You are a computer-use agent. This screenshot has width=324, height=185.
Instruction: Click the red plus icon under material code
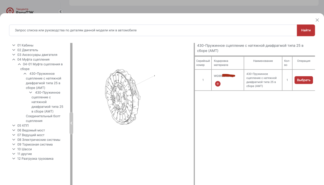coord(218,84)
